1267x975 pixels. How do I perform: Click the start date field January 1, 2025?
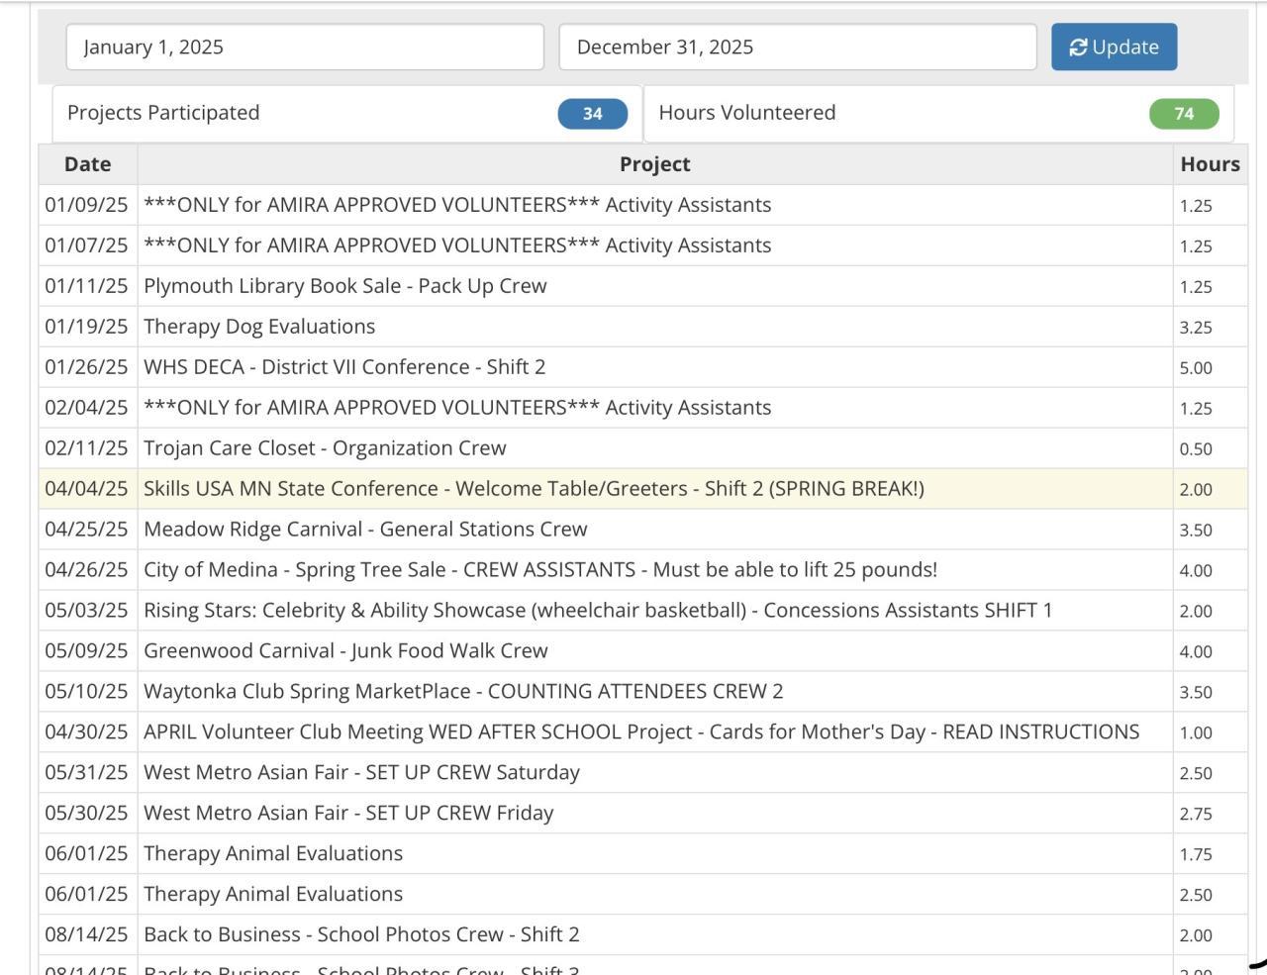[305, 48]
